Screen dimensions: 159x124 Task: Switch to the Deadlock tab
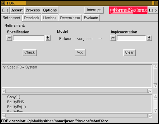[x=32, y=18]
